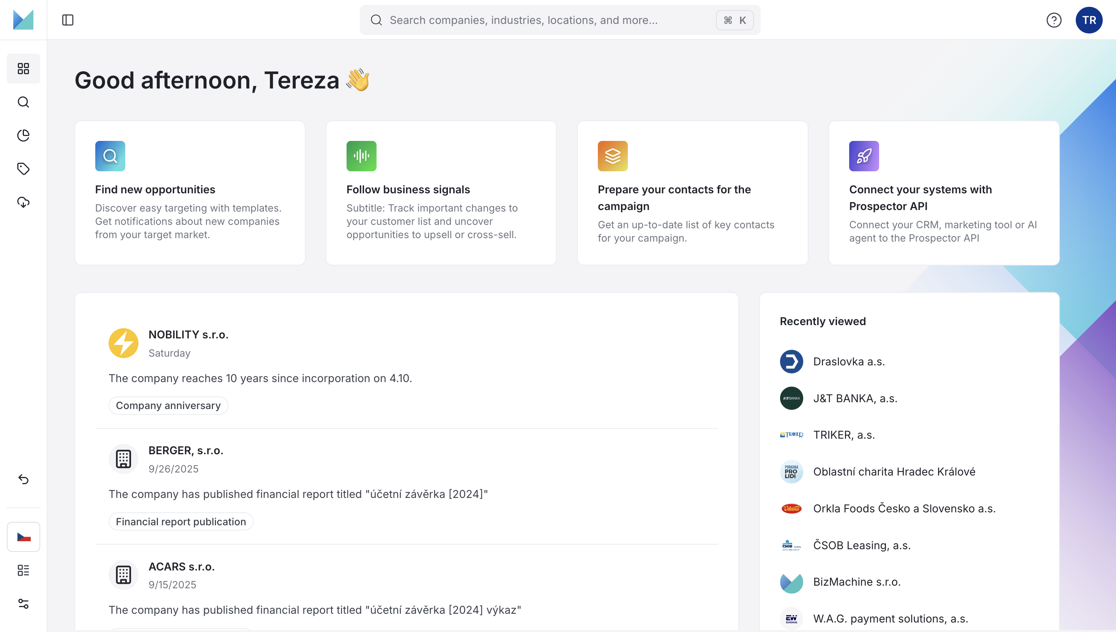The image size is (1116, 632).
Task: Select Connect your systems with Prospector API
Action: pyautogui.click(x=944, y=193)
